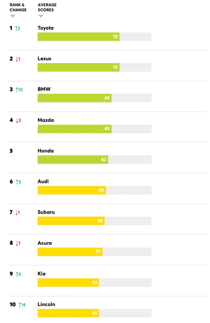
Task: Click the Rank & Change sort arrow
Action: pos(12,16)
